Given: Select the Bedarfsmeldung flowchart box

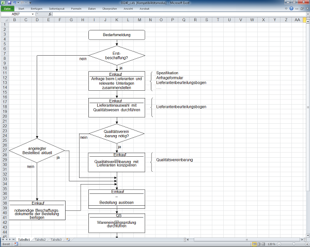Looking at the screenshot, I should (117, 35).
